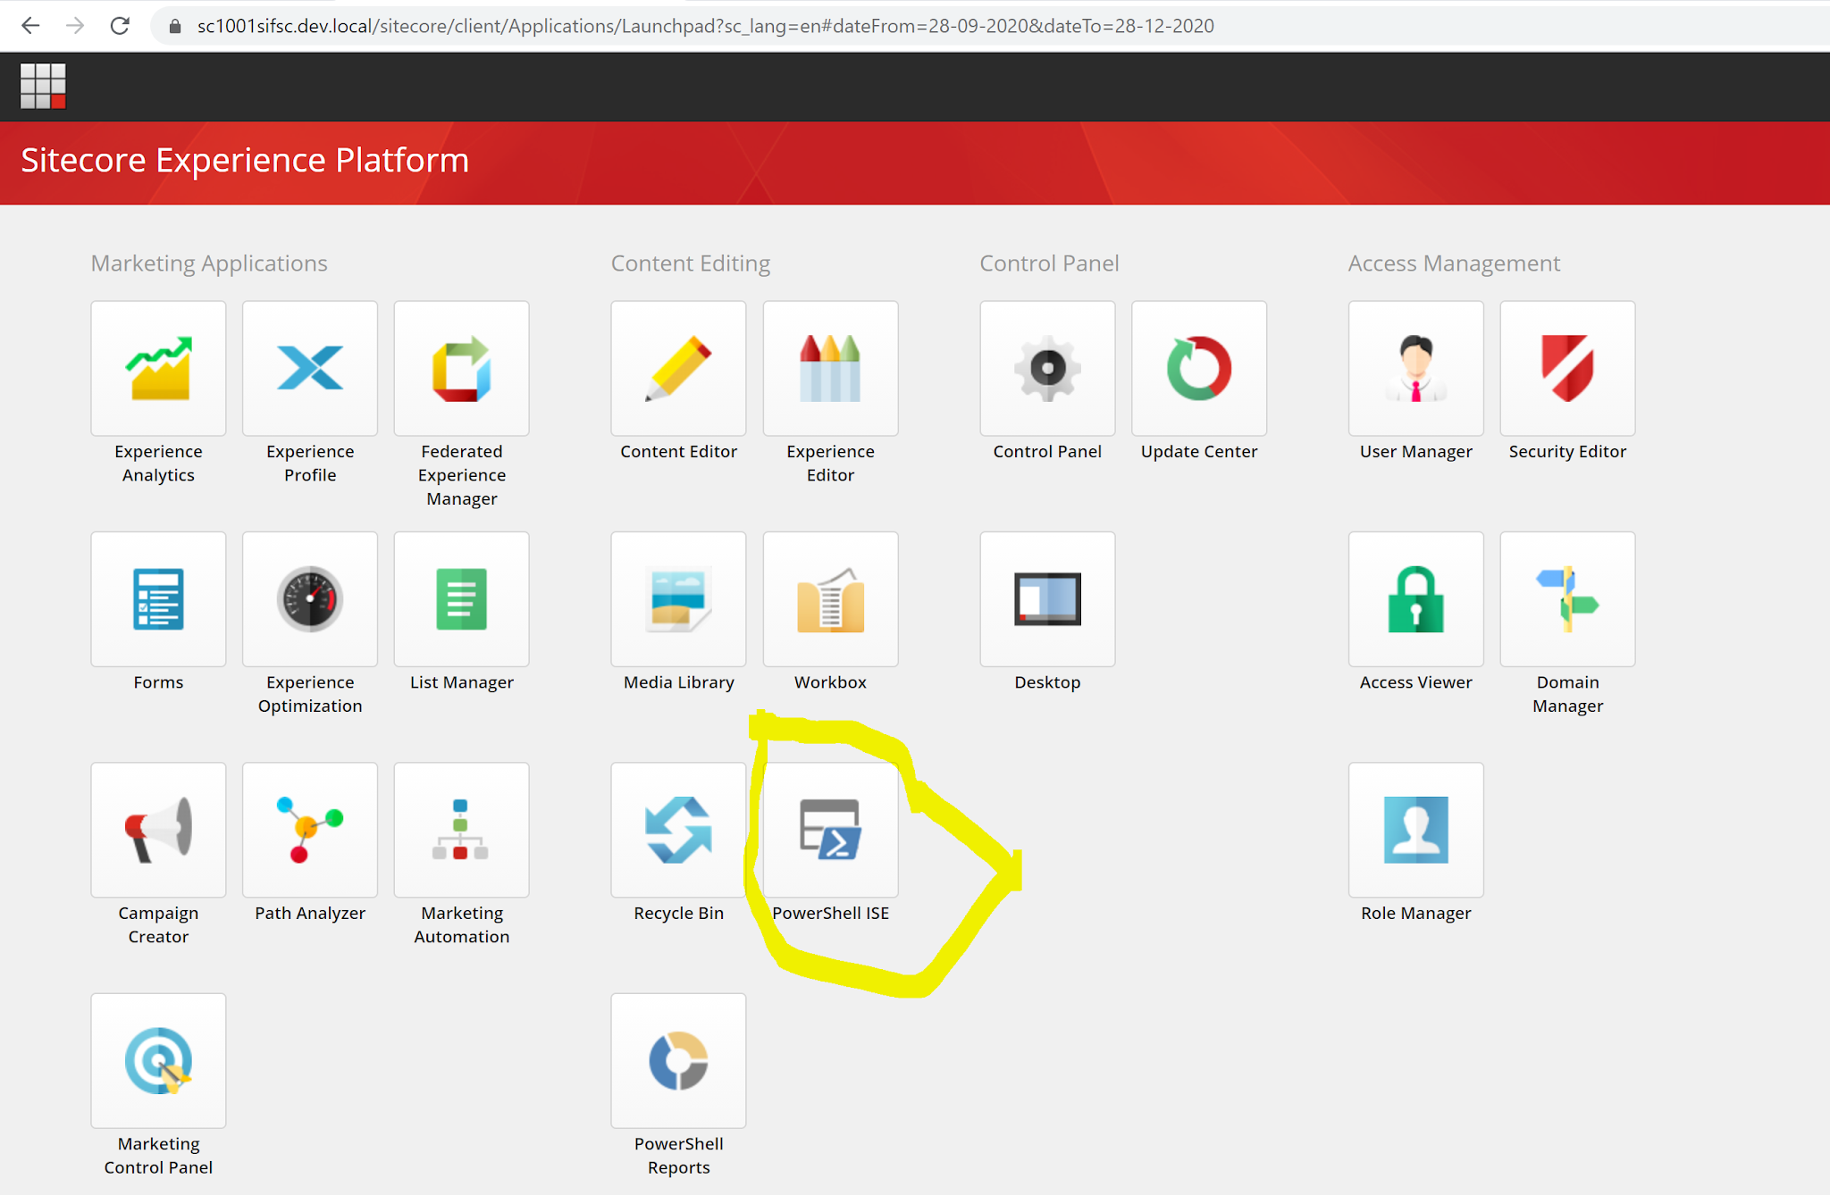Focus the browser address bar URL
The width and height of the screenshot is (1830, 1195).
click(705, 26)
